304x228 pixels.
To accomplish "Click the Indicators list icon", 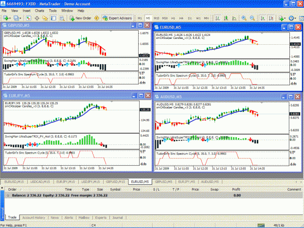I will coord(281,18).
